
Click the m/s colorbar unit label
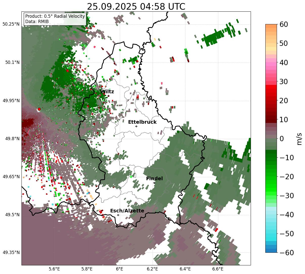(x=299, y=138)
